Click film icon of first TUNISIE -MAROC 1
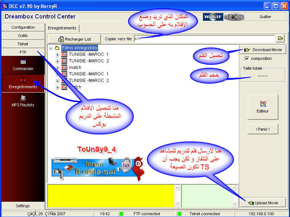 click(64, 54)
